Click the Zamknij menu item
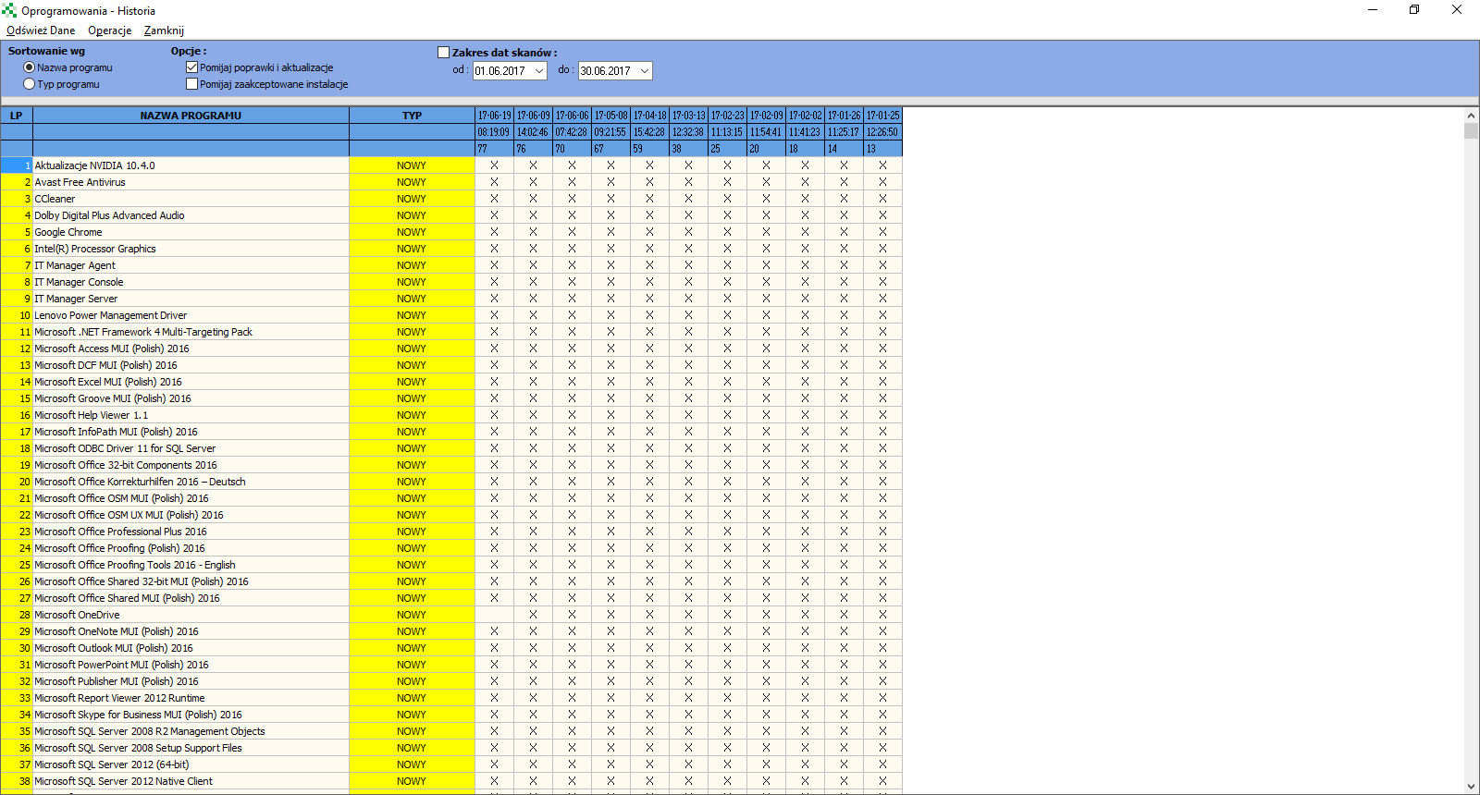The image size is (1480, 795). 164,31
